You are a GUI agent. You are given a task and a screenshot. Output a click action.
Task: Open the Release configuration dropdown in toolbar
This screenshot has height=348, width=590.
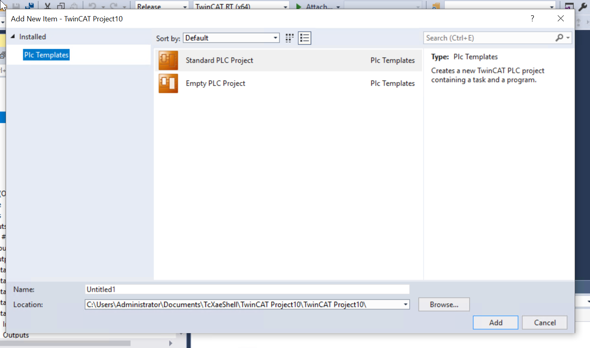tap(162, 6)
